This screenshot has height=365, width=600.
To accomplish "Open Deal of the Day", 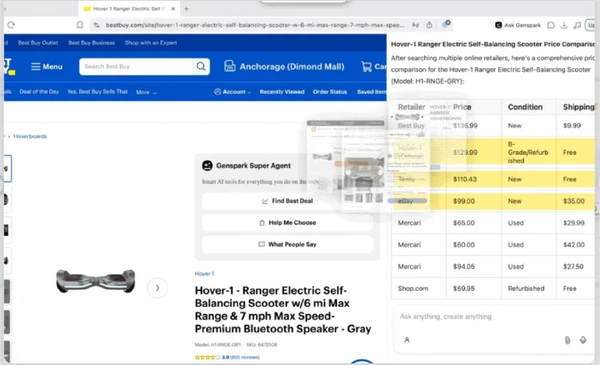I will [39, 91].
